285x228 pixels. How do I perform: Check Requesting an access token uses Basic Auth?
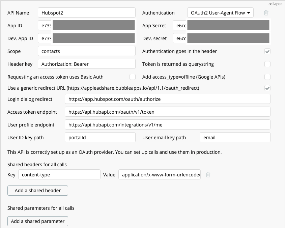pos(133,77)
